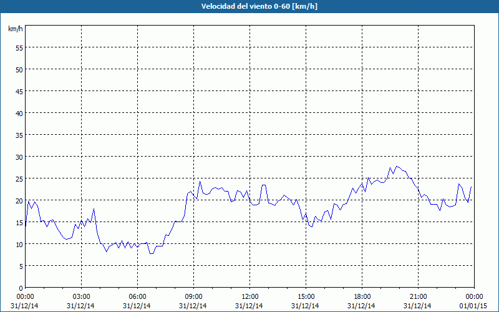Select the 21:00 time axis label
The image size is (499, 312).
(418, 297)
